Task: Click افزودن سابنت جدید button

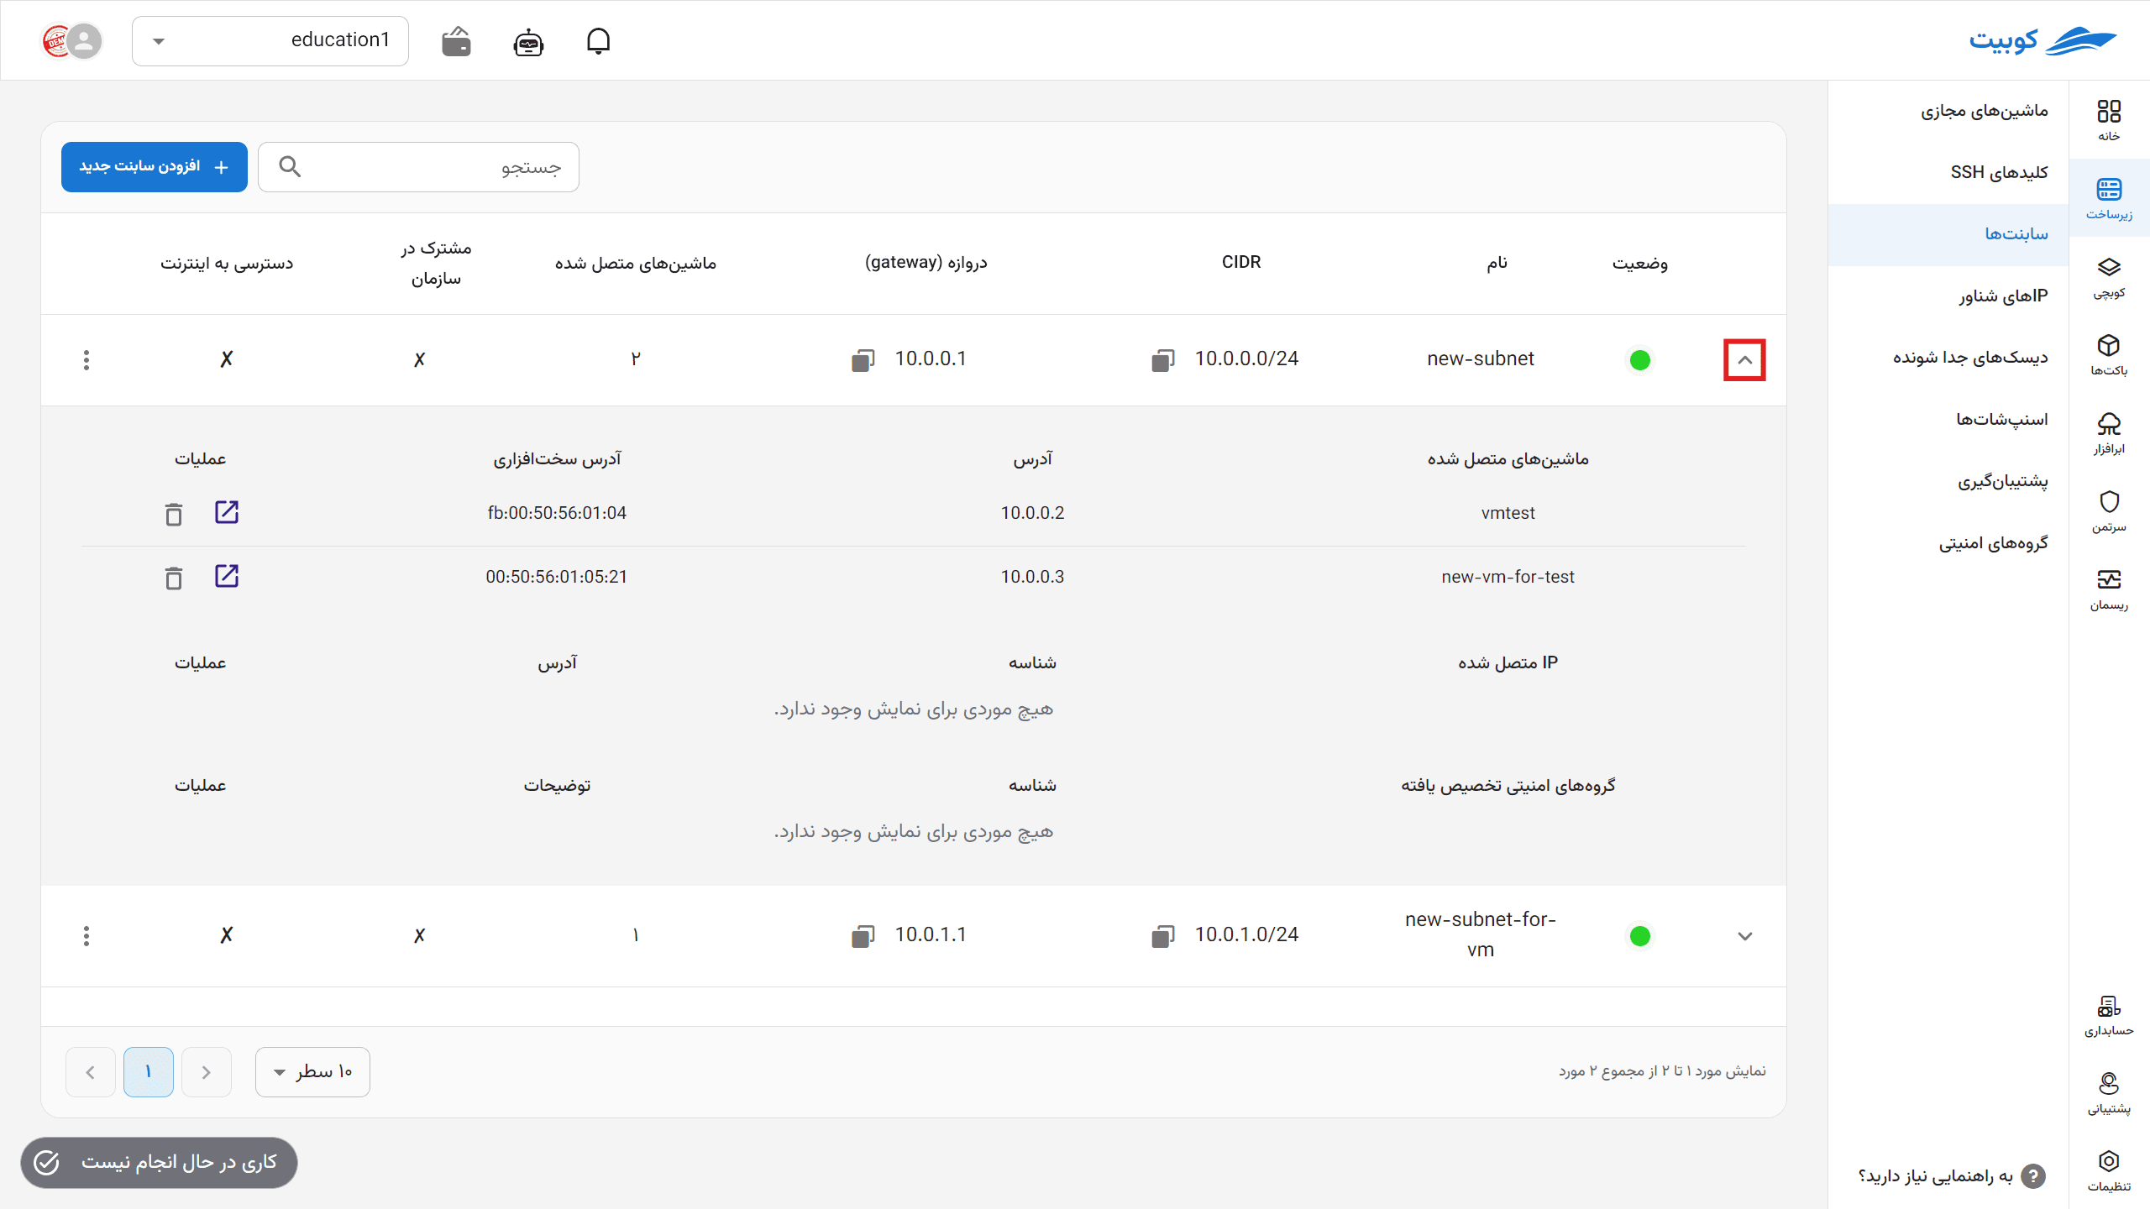Action: coord(155,167)
